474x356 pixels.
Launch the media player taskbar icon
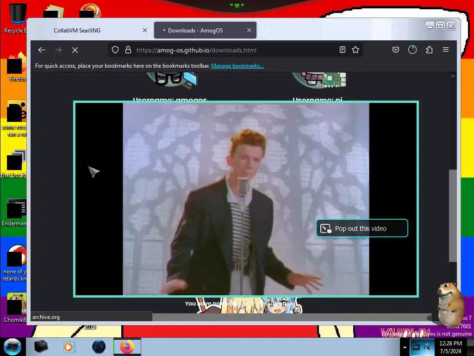[69, 347]
